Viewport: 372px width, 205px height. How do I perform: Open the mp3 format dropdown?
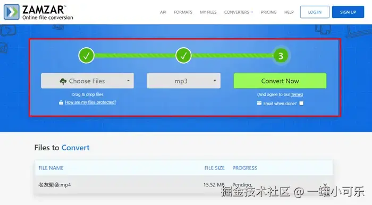point(183,81)
